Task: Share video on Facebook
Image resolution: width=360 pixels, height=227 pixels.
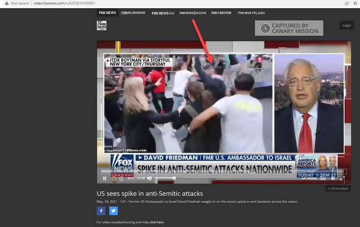Action: tap(101, 211)
